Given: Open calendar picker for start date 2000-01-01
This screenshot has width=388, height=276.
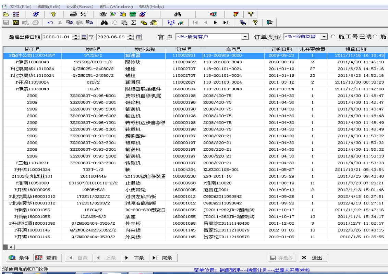Looking at the screenshot, I should tap(84, 37).
